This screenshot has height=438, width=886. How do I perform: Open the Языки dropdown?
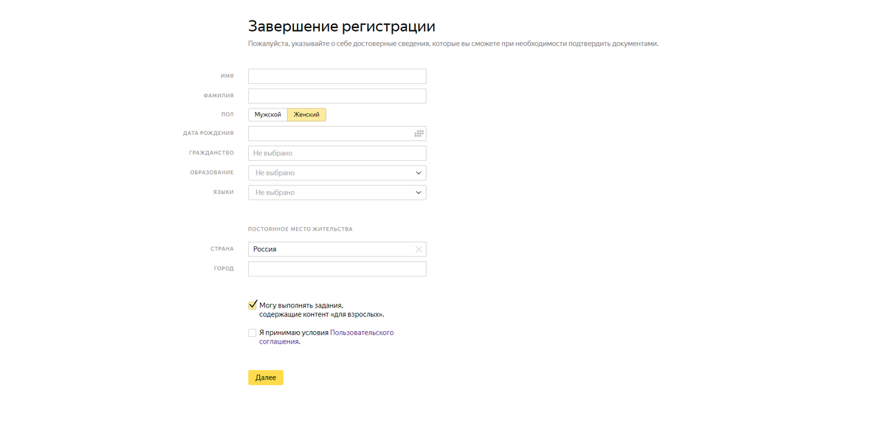pos(337,192)
